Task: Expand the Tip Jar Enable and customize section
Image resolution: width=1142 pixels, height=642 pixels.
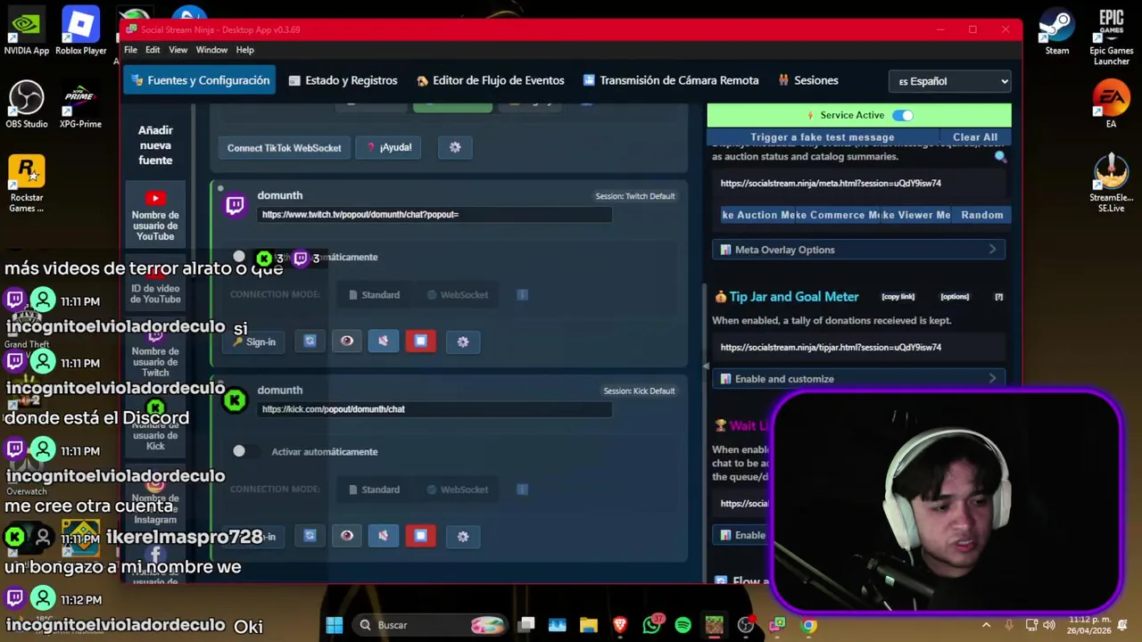Action: coord(858,379)
